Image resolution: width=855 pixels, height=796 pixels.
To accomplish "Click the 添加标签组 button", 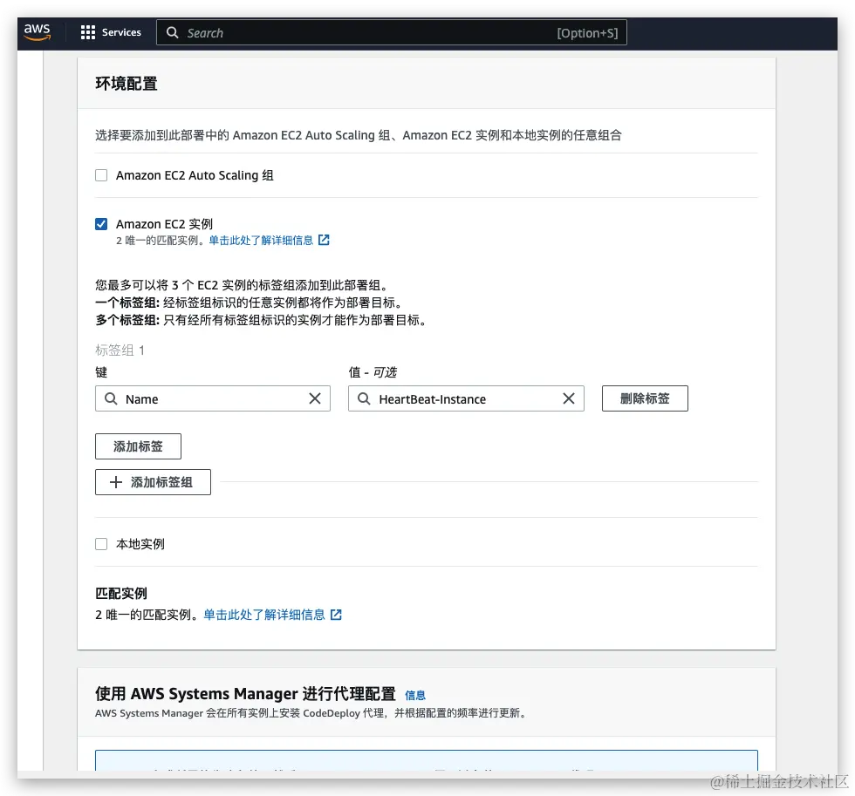I will tap(153, 482).
